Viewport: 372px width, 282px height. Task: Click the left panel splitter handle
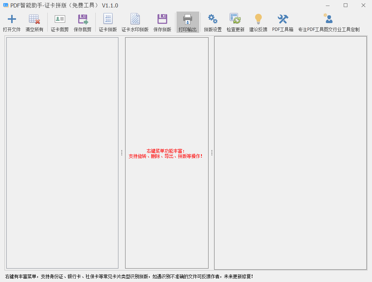(x=122, y=152)
